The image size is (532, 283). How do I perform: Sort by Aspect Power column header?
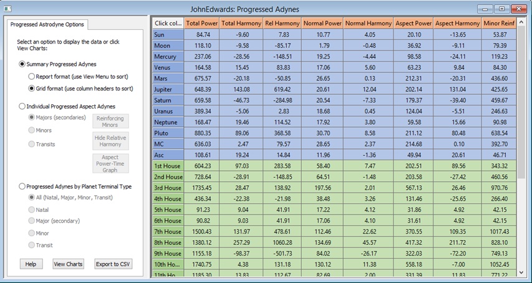click(x=412, y=23)
